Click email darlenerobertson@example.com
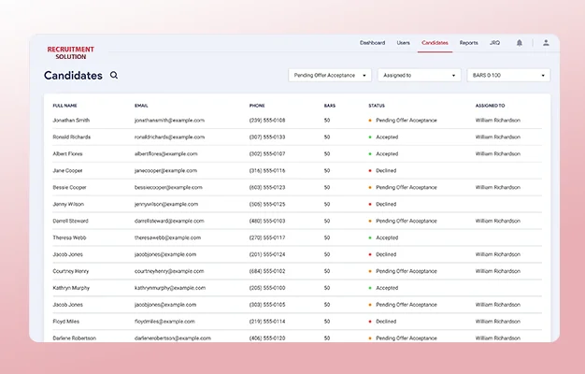Screen dimensions: 585x374 pos(173,338)
